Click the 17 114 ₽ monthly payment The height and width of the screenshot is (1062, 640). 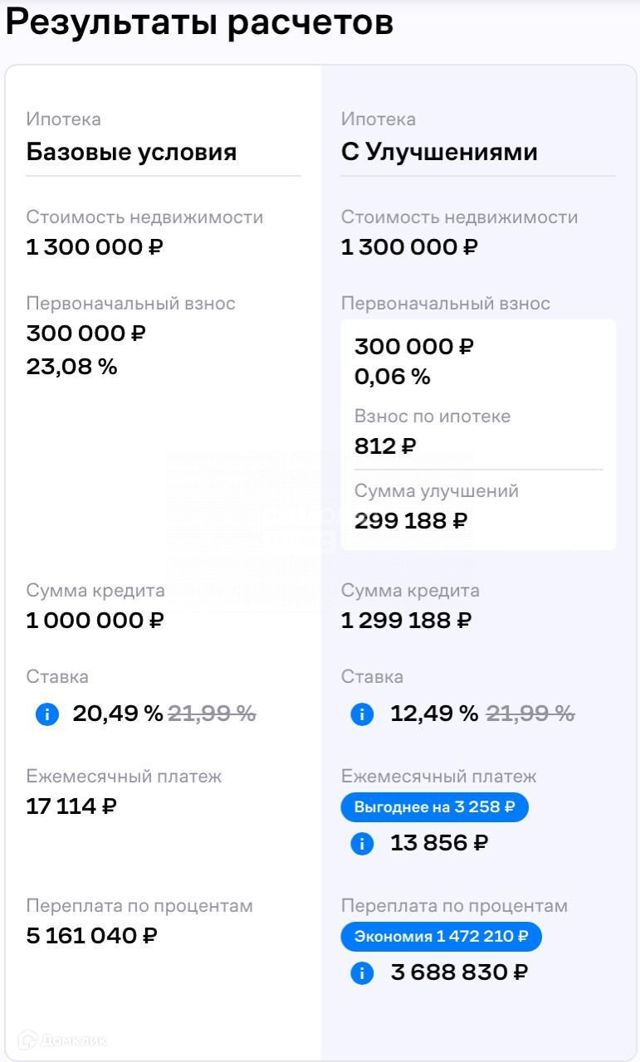(71, 806)
